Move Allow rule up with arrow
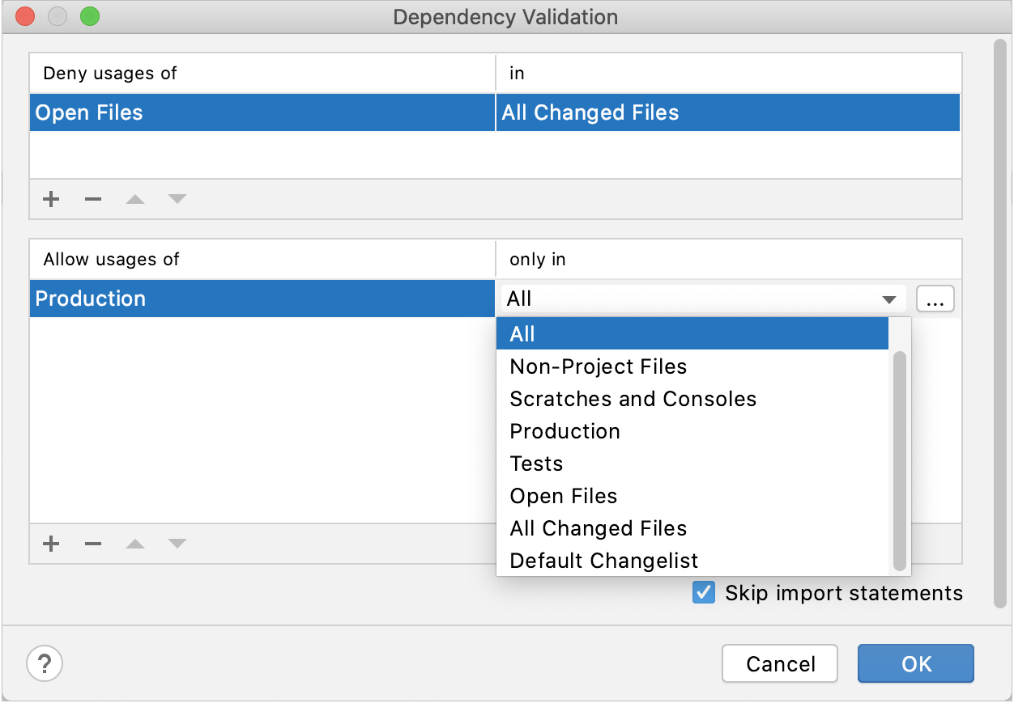Image resolution: width=1014 pixels, height=703 pixels. click(x=135, y=544)
